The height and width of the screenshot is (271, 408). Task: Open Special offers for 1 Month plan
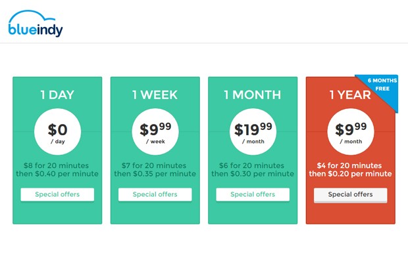[253, 194]
